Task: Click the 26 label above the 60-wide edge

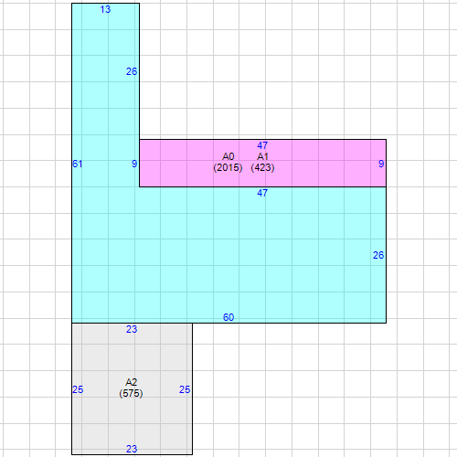Action: 378,255
